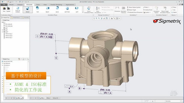Switch to the Default All state tab
184x103 pixels.
coord(55,98)
